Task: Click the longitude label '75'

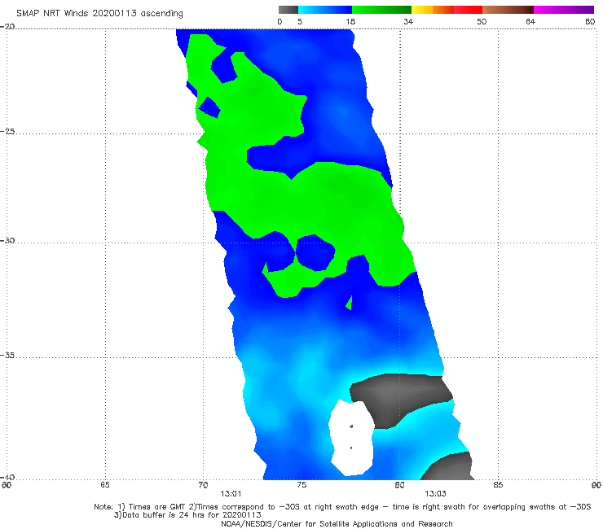Action: tap(301, 485)
